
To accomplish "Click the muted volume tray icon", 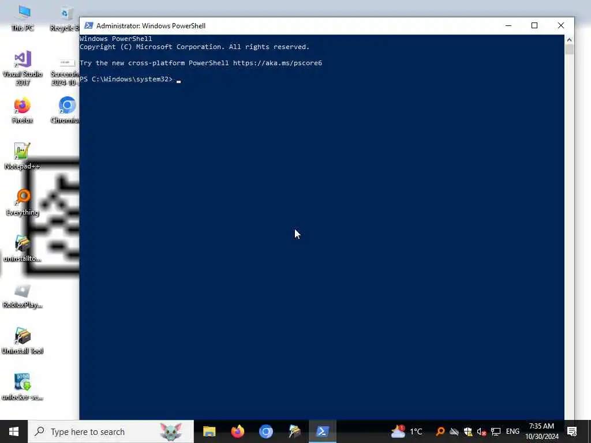I will click(481, 431).
